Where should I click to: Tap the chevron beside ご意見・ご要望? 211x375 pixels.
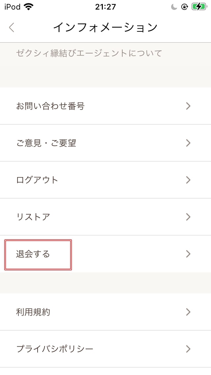coord(188,143)
